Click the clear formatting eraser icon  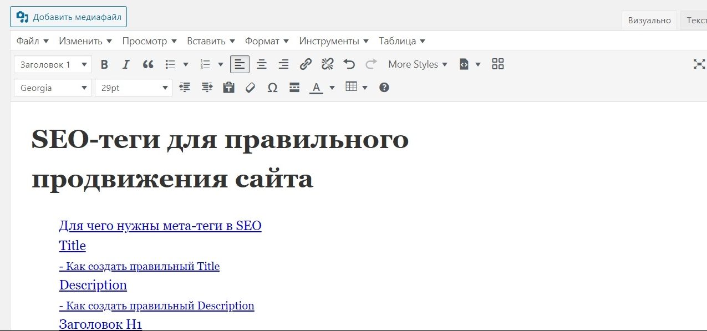click(x=250, y=88)
